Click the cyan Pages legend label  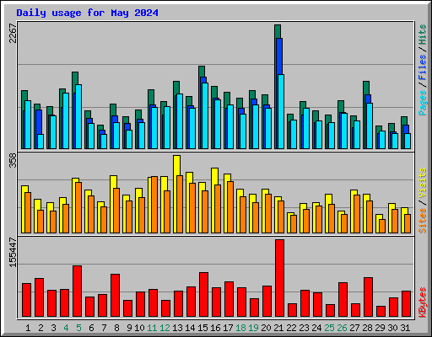423,103
